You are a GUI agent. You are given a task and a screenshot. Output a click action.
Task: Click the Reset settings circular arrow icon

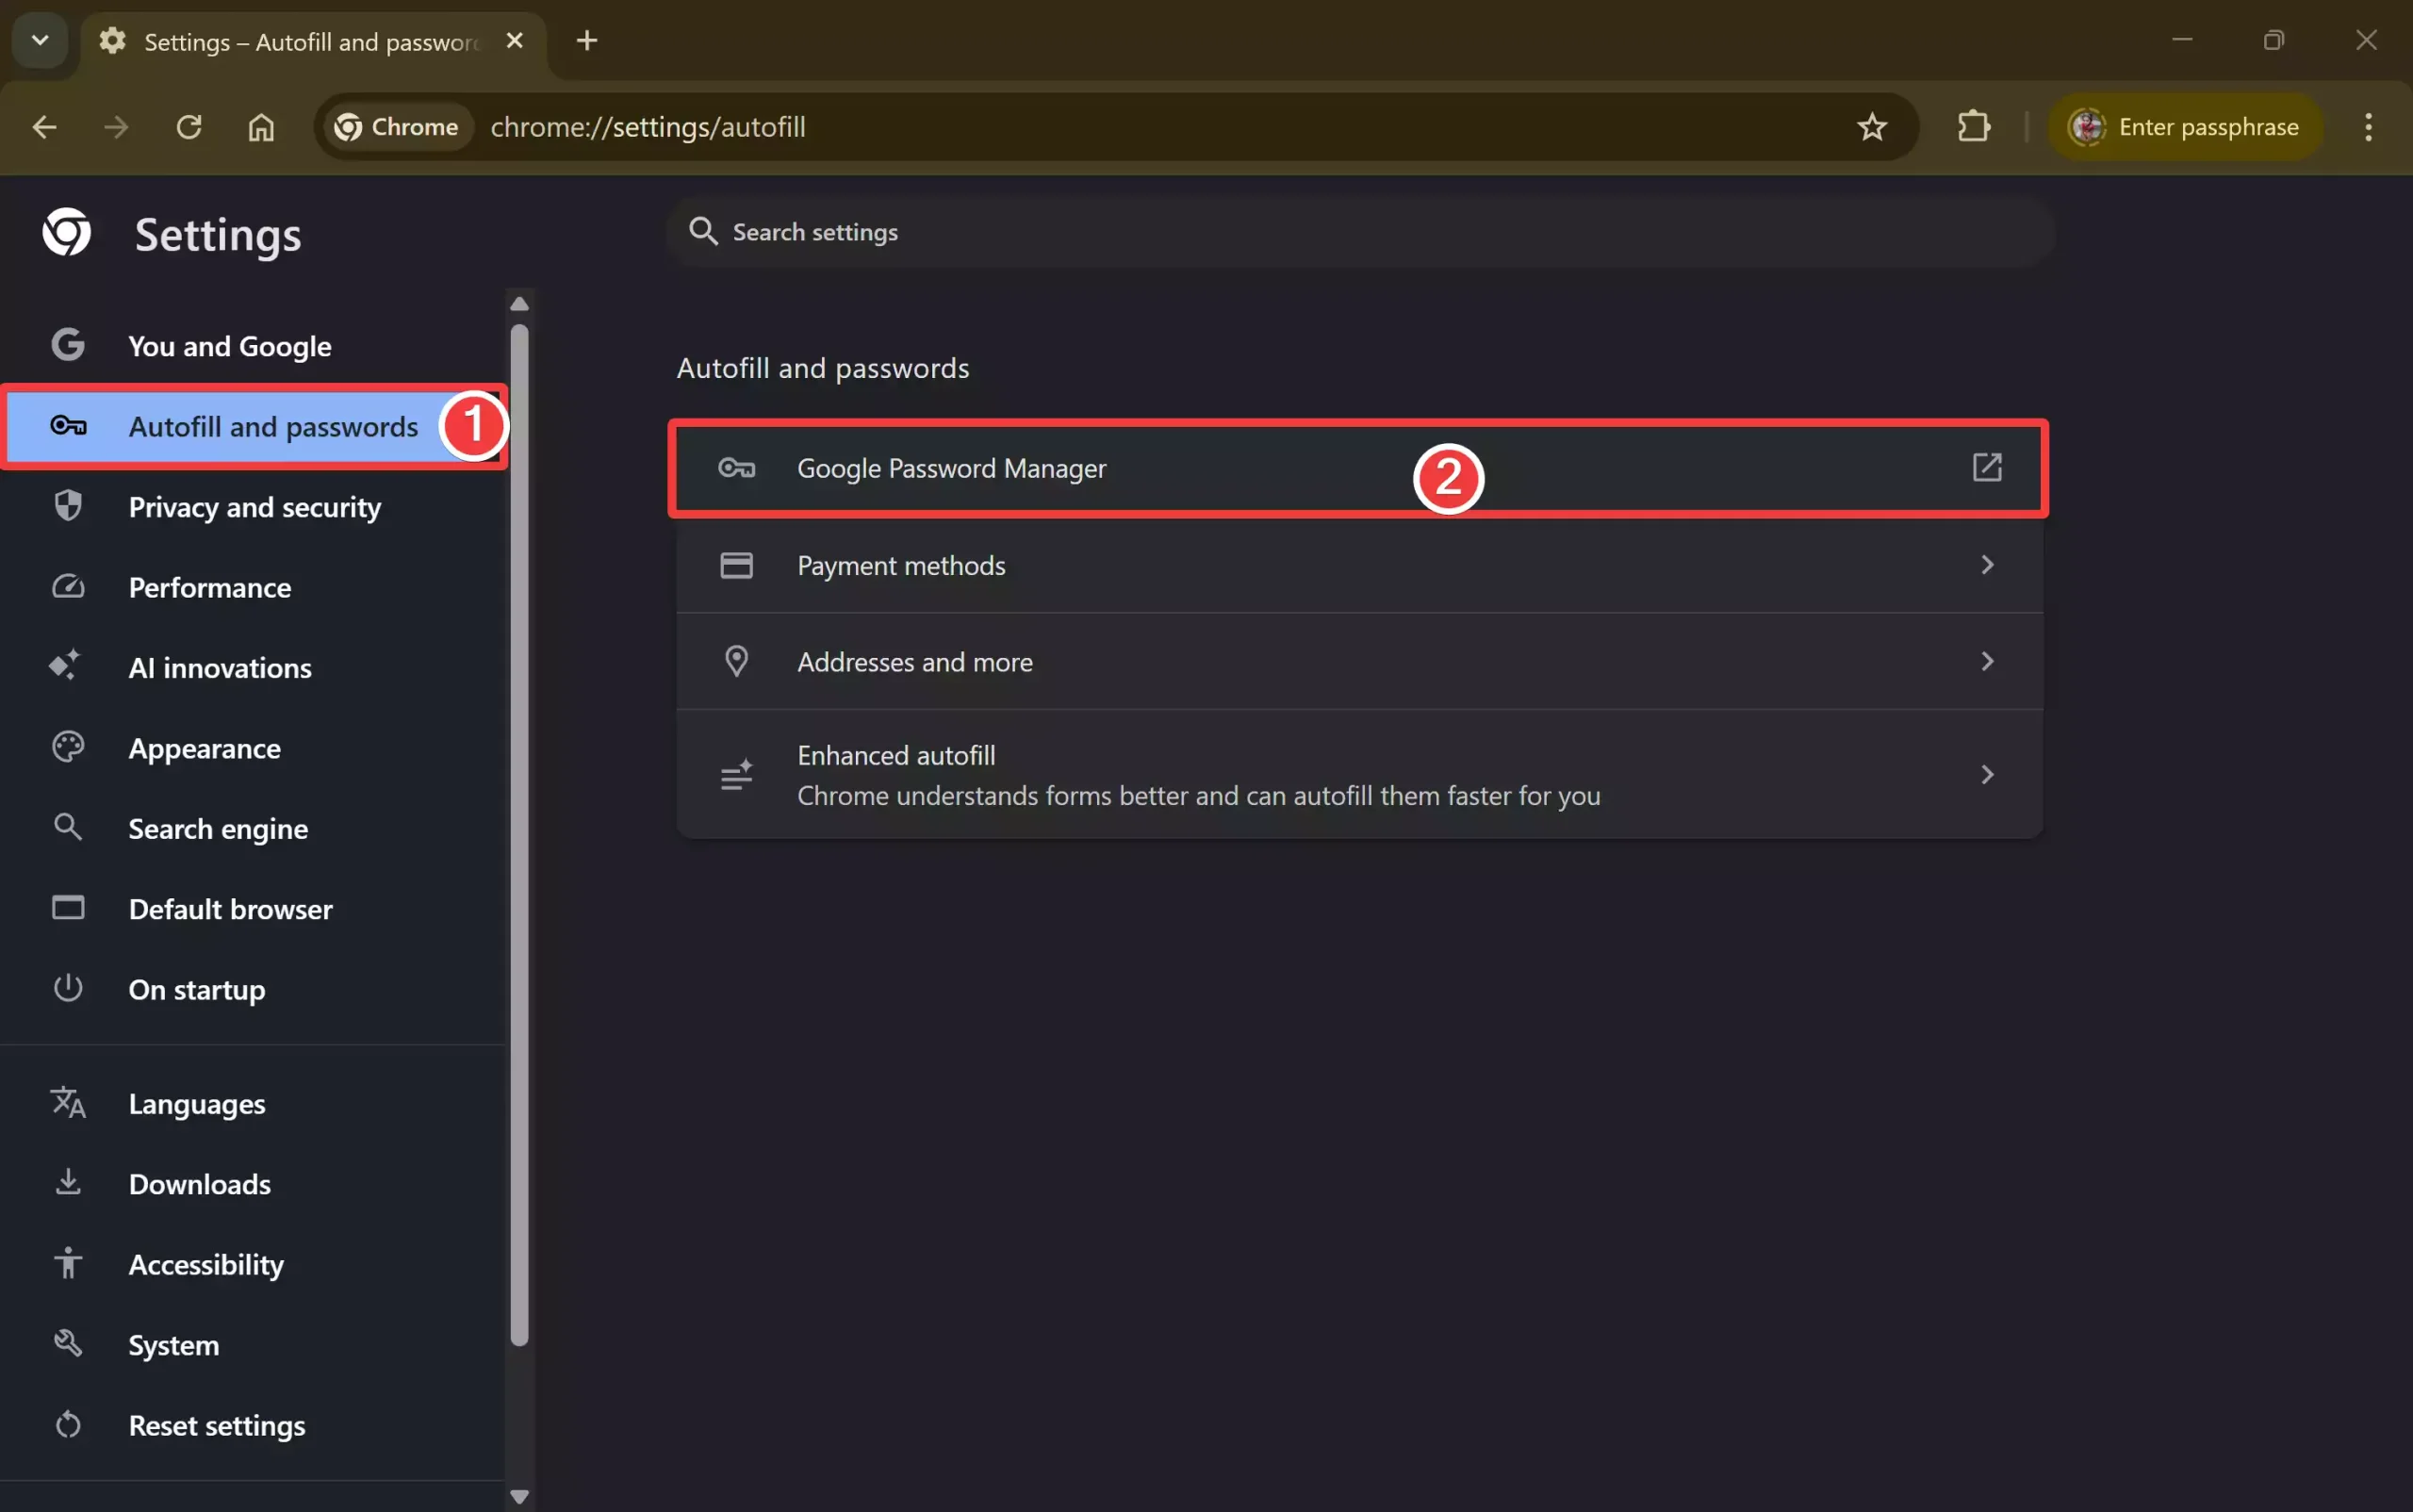[67, 1424]
